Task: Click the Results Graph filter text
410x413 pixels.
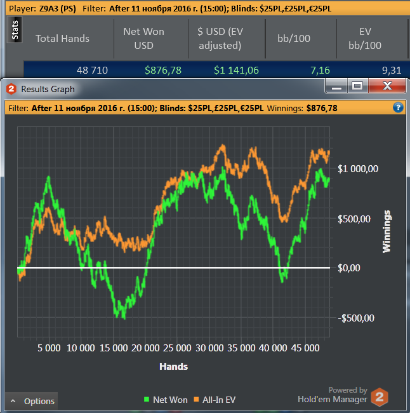Action: point(136,108)
